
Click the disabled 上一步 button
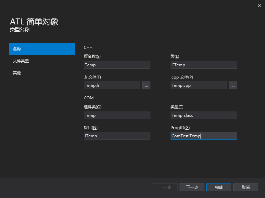[x=165, y=187]
